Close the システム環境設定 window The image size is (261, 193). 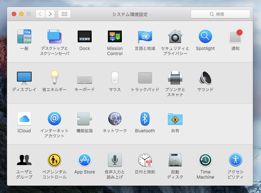(14, 14)
